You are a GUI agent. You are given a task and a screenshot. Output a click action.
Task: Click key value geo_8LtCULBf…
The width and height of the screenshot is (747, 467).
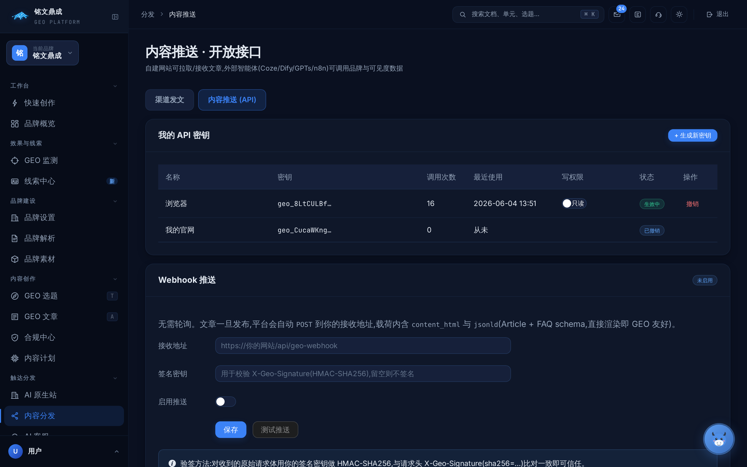[x=304, y=204]
